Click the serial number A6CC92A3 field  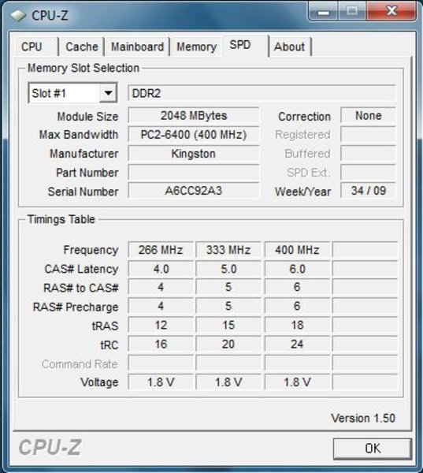194,191
